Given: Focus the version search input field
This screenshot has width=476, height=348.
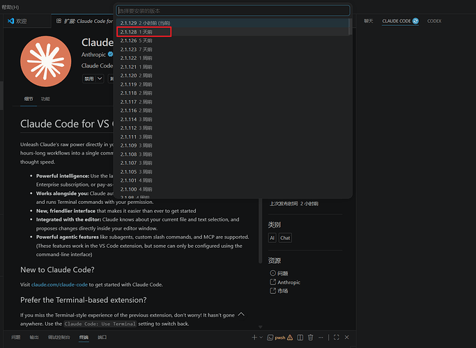Looking at the screenshot, I should (x=233, y=10).
